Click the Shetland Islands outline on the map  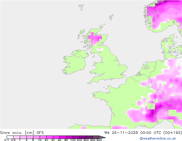(x=111, y=17)
